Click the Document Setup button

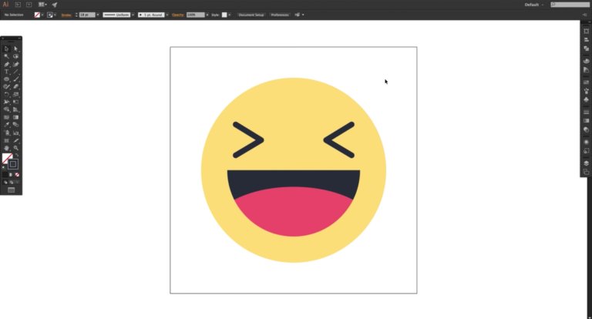(x=251, y=15)
